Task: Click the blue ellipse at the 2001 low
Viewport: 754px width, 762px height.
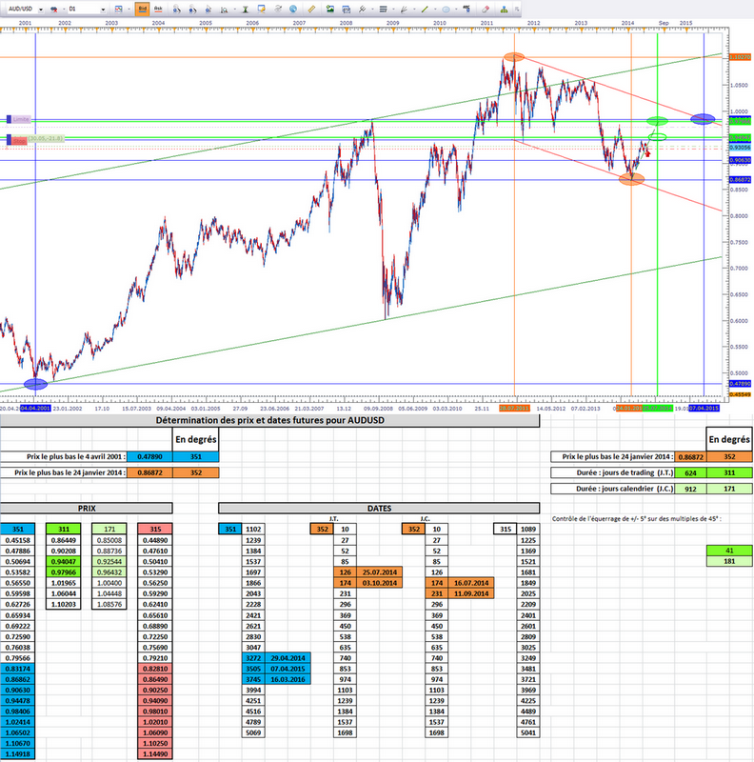Action: pyautogui.click(x=35, y=385)
